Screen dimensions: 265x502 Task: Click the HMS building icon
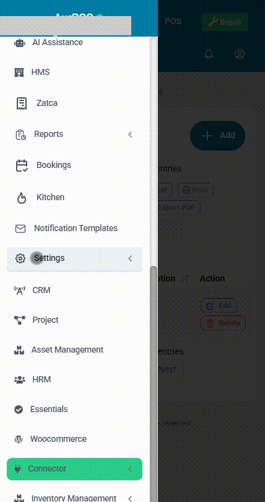tap(19, 73)
